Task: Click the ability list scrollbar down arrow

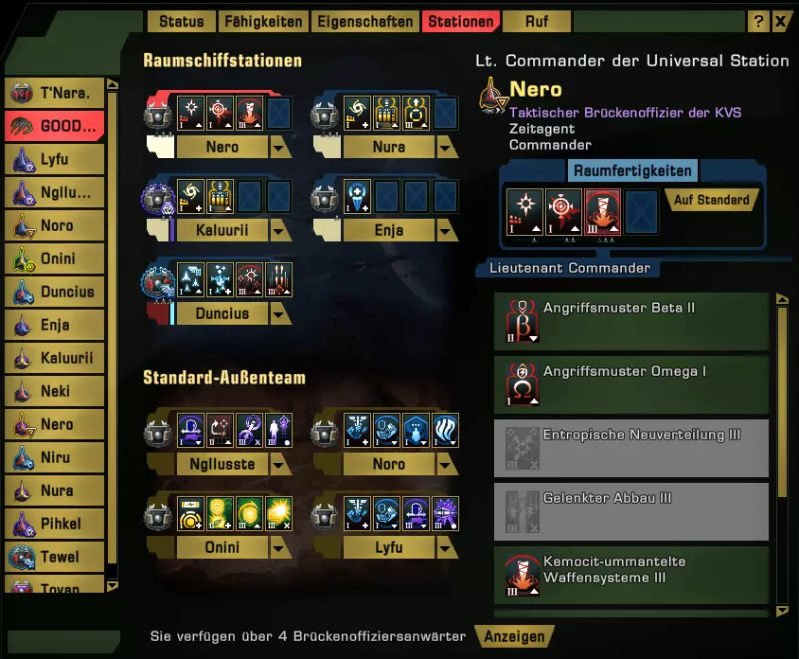Action: coord(782,611)
